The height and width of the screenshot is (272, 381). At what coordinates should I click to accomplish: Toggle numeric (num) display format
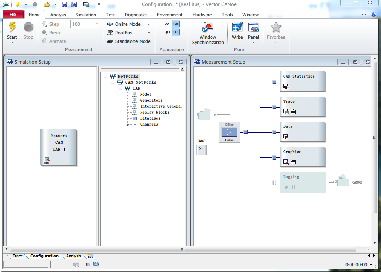click(x=175, y=32)
